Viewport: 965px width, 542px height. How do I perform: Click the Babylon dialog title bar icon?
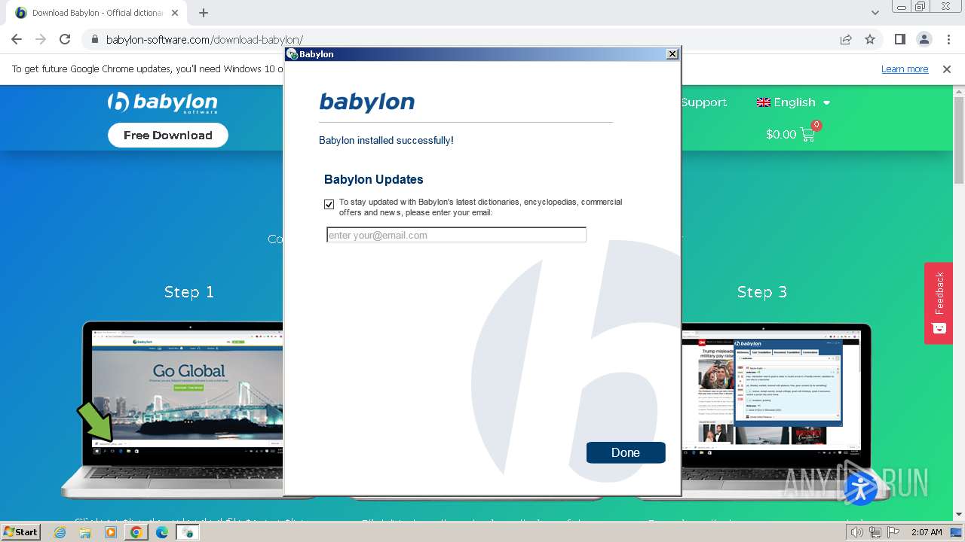[x=293, y=54]
